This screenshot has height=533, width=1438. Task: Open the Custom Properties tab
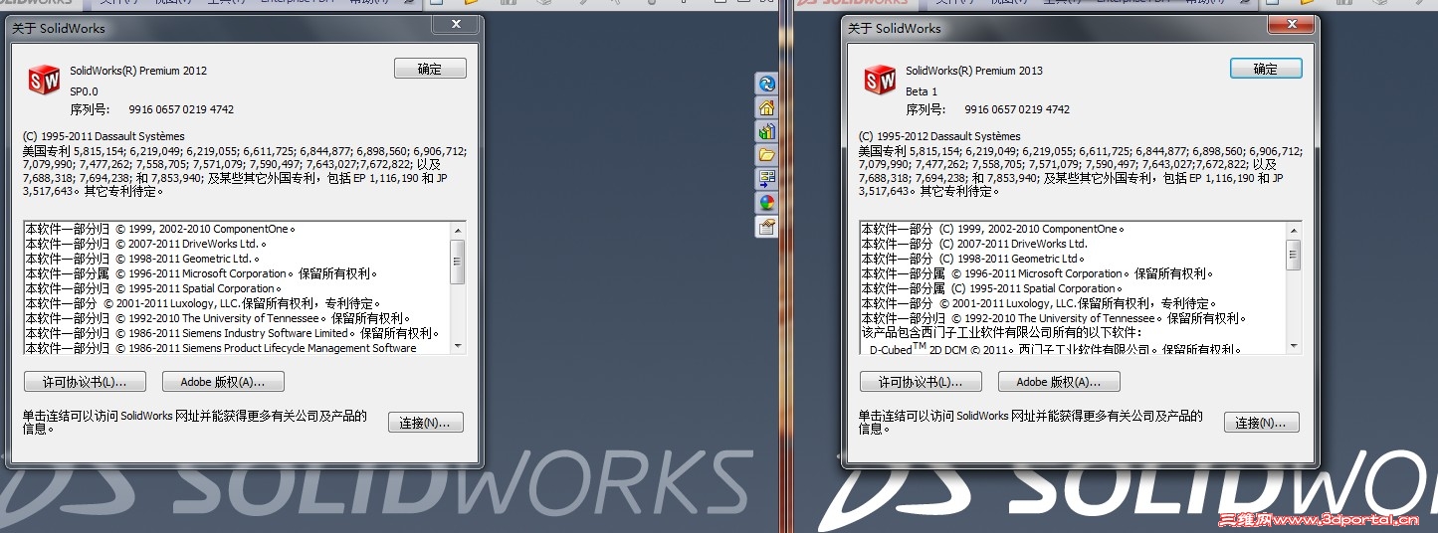766,227
